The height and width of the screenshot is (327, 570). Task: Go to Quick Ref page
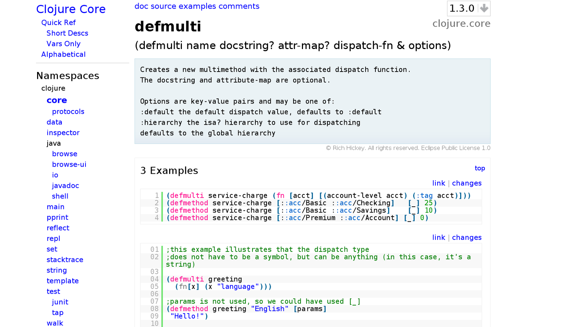point(58,23)
